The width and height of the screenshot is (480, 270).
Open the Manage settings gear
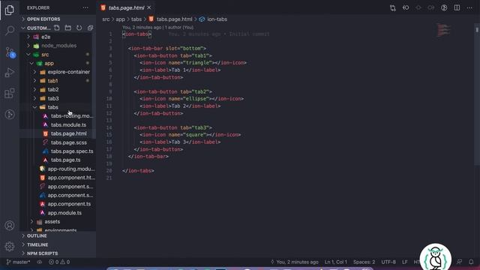point(10,247)
